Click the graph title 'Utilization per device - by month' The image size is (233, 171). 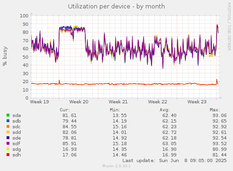click(x=116, y=7)
